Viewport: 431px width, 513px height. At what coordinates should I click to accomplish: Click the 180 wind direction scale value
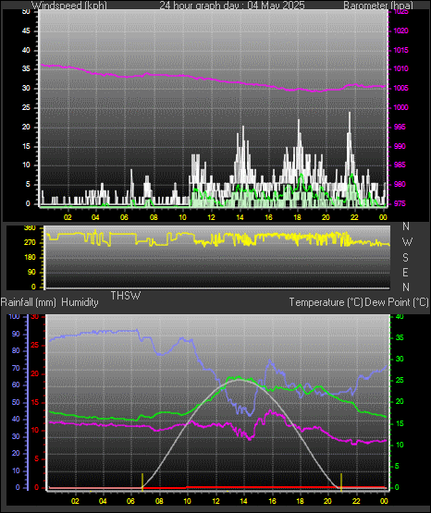[30, 258]
